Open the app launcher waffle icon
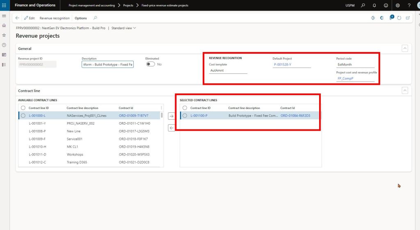This screenshot has height=230, width=420. pyautogui.click(x=4, y=5)
